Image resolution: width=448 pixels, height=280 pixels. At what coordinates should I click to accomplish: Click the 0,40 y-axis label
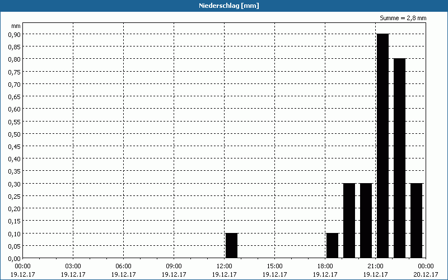click(15, 159)
